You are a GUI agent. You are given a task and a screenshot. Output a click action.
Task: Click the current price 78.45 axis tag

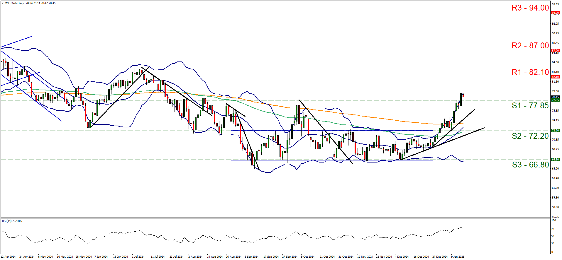tap(555, 97)
